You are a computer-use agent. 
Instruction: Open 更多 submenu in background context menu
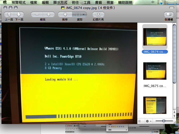point(118,130)
